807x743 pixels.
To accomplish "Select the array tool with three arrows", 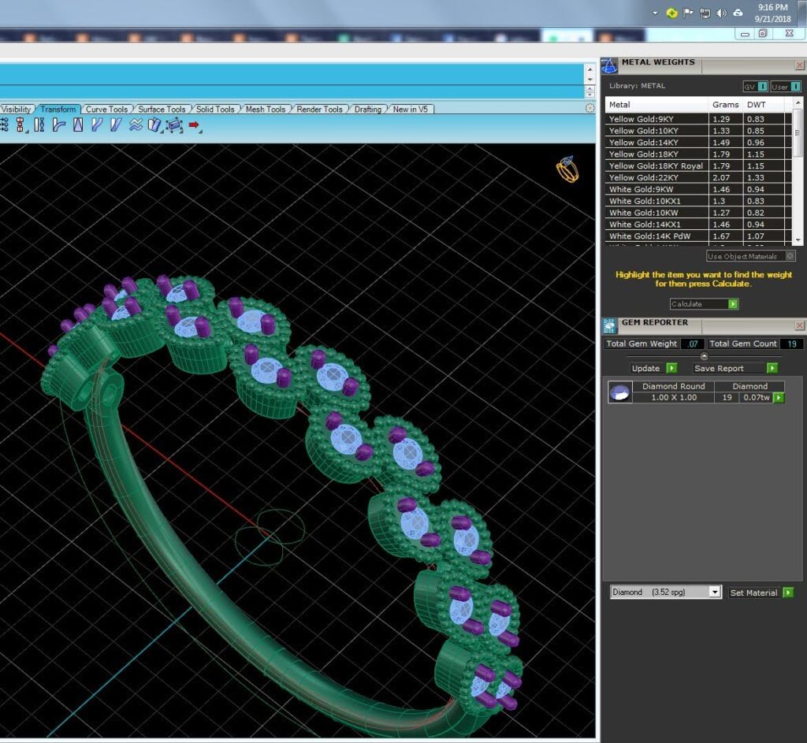I will 4,124.
